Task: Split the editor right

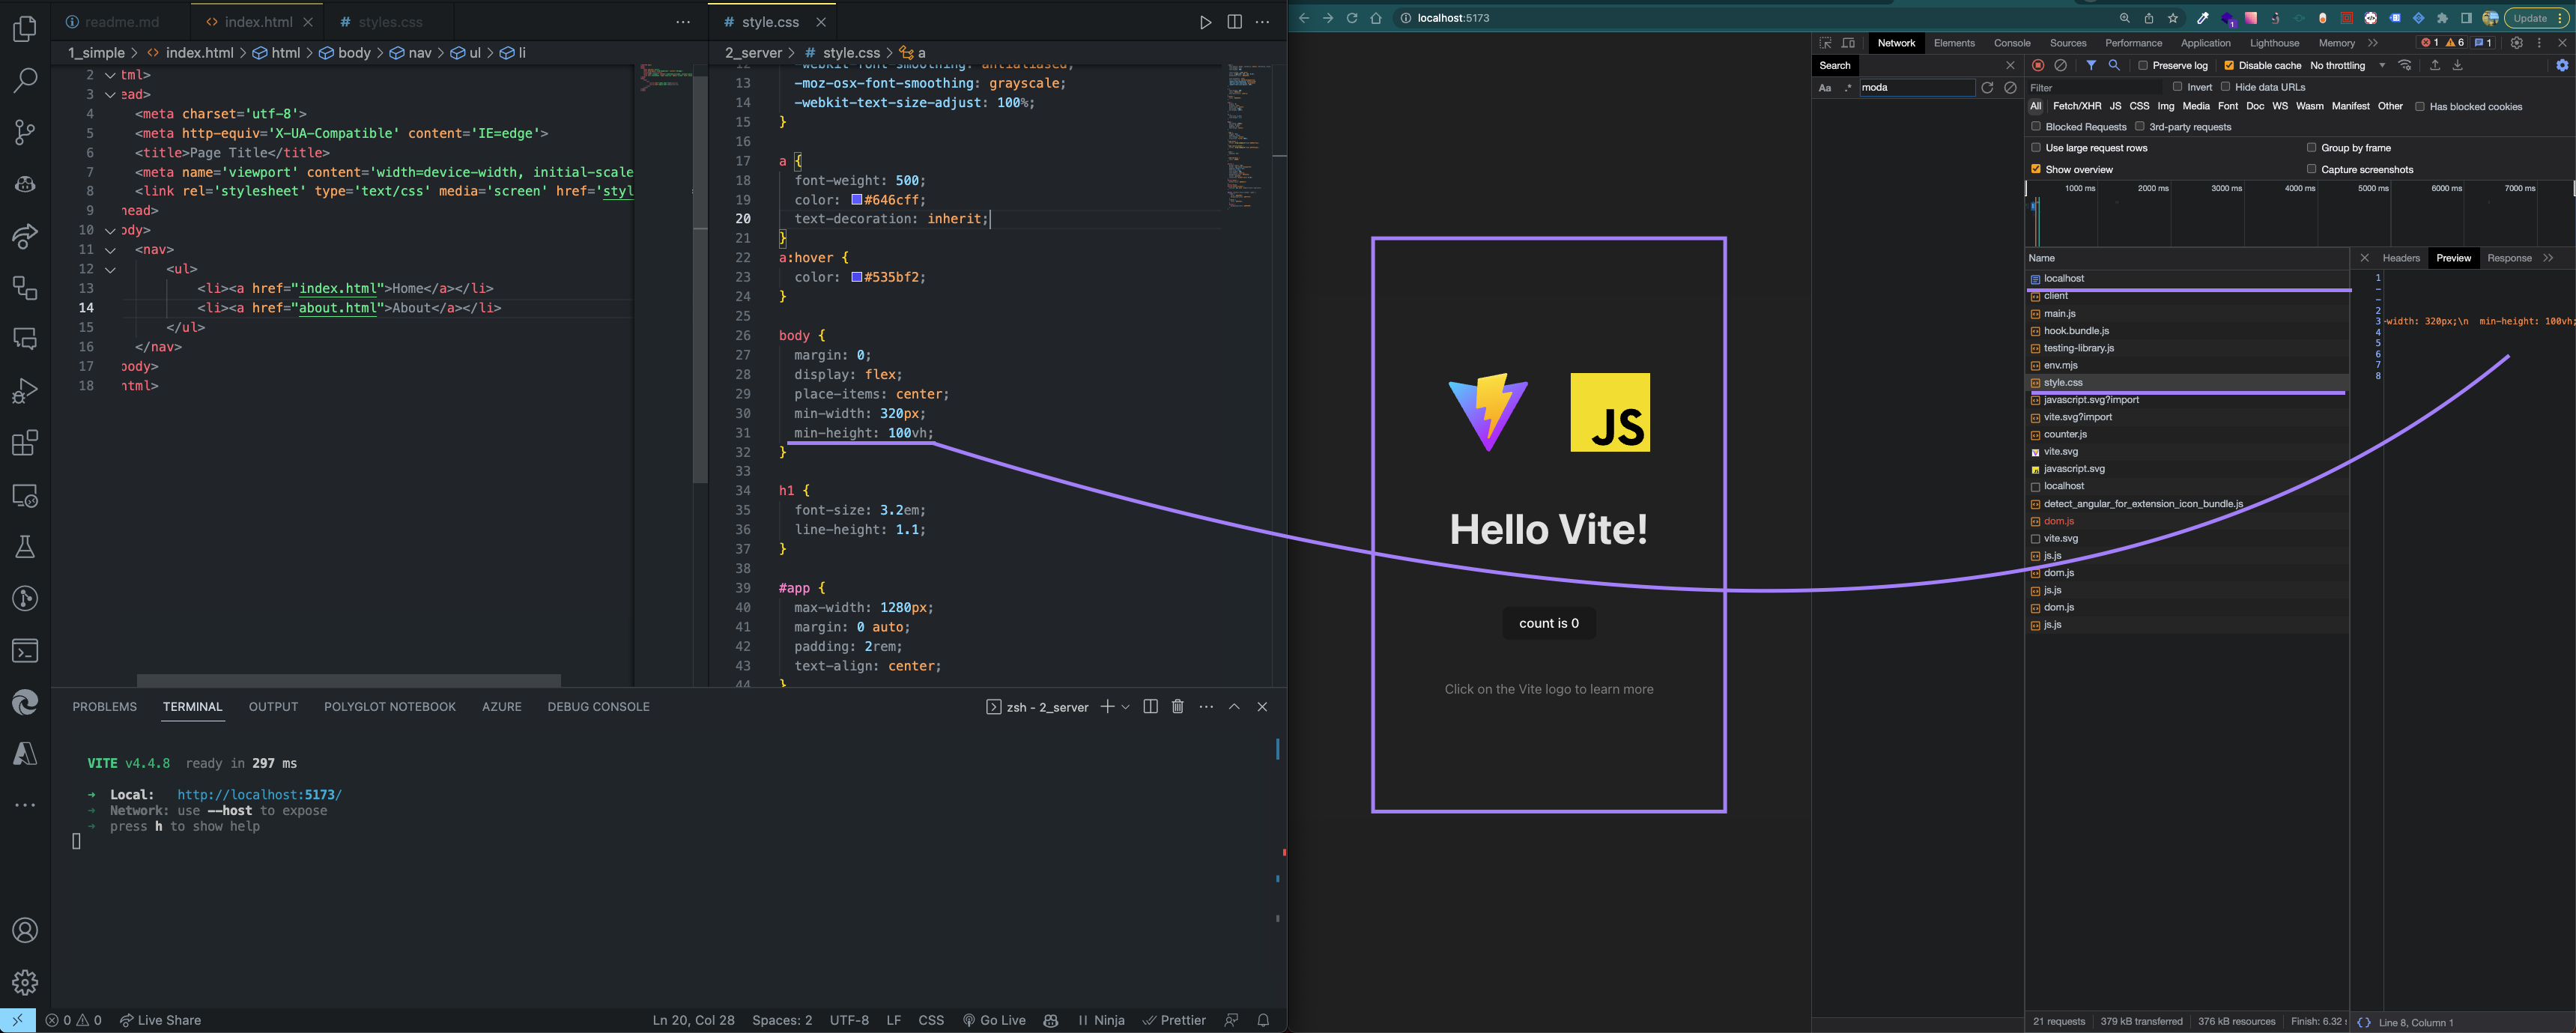Action: tap(1234, 22)
